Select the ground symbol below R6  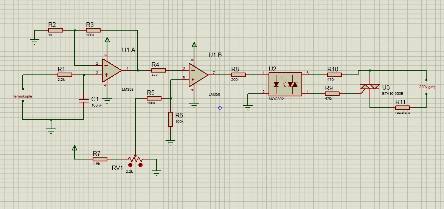[171, 142]
